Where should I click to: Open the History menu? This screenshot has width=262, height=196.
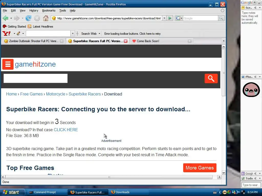tap(34, 10)
